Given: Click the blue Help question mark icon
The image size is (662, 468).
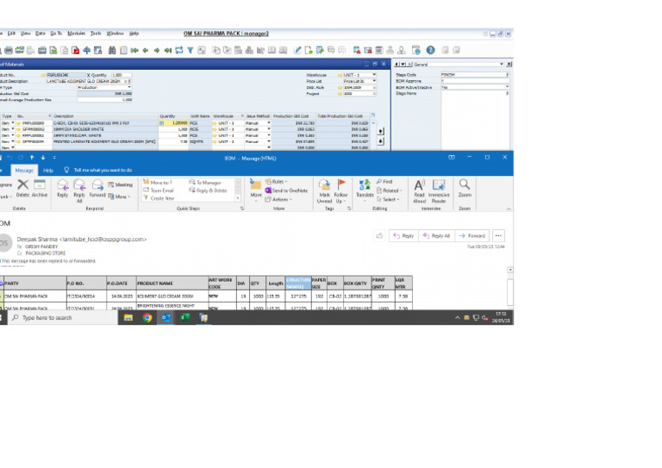Looking at the screenshot, I should click(x=430, y=50).
